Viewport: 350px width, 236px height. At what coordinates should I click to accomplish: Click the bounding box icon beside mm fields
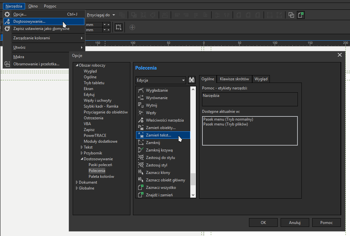coord(118,27)
